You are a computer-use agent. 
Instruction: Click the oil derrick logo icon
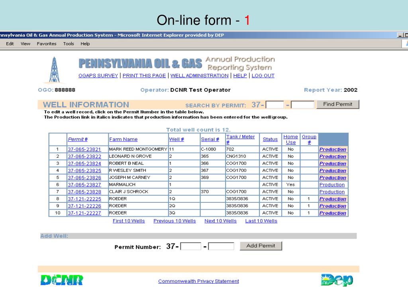pos(54,70)
